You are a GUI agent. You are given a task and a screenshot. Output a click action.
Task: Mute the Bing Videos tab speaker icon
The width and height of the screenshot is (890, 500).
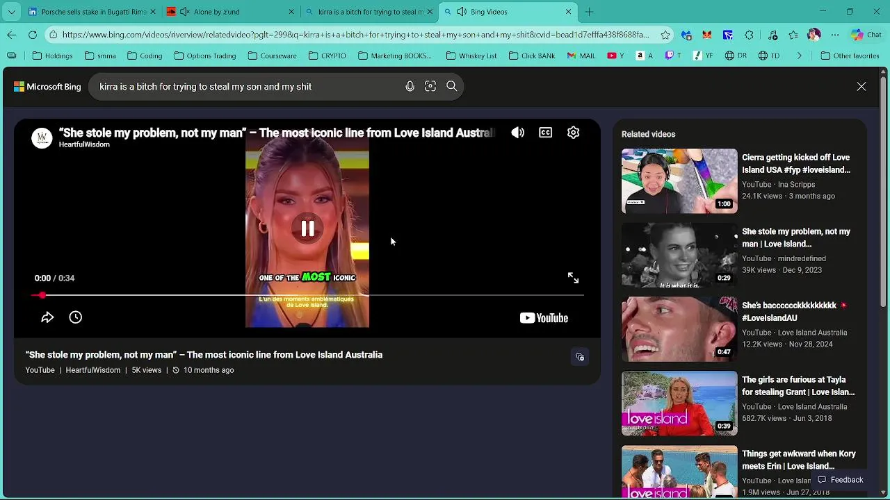pos(462,12)
